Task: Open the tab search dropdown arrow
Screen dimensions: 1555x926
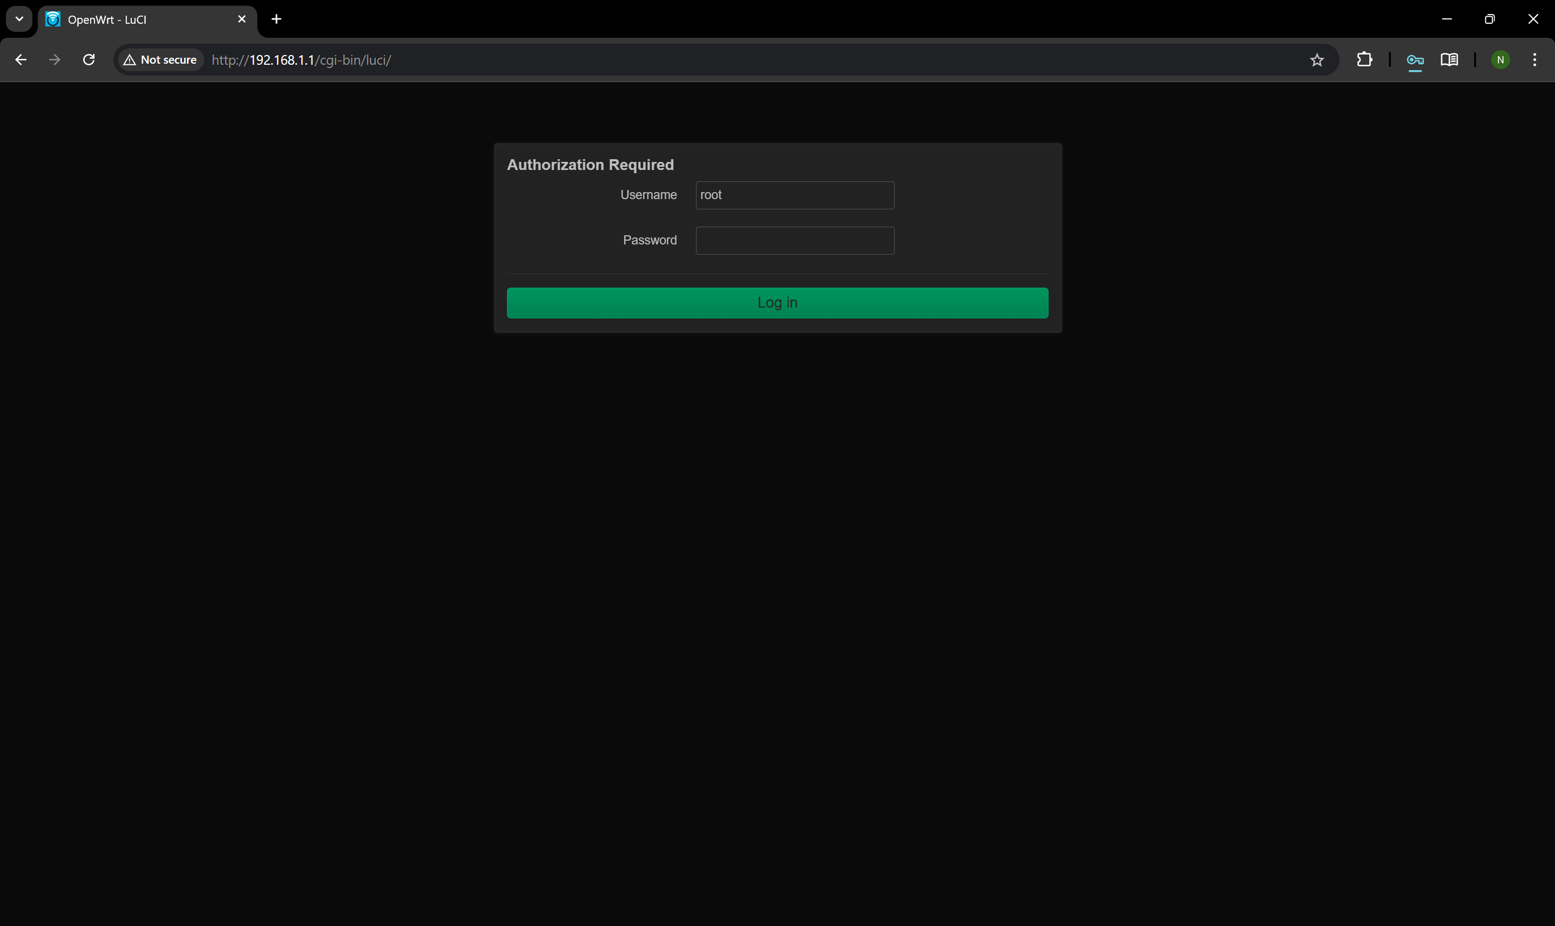Action: click(18, 19)
